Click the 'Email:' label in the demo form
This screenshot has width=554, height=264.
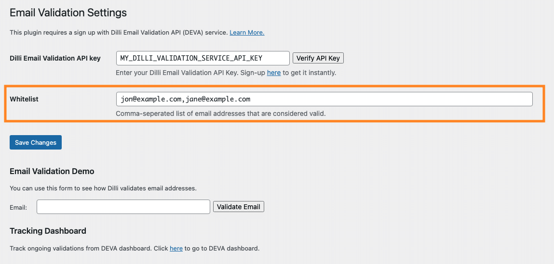pos(18,207)
